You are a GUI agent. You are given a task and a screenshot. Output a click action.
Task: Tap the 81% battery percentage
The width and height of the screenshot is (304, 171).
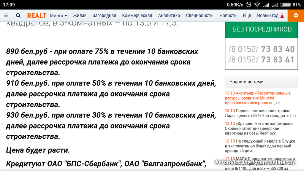[297, 5]
